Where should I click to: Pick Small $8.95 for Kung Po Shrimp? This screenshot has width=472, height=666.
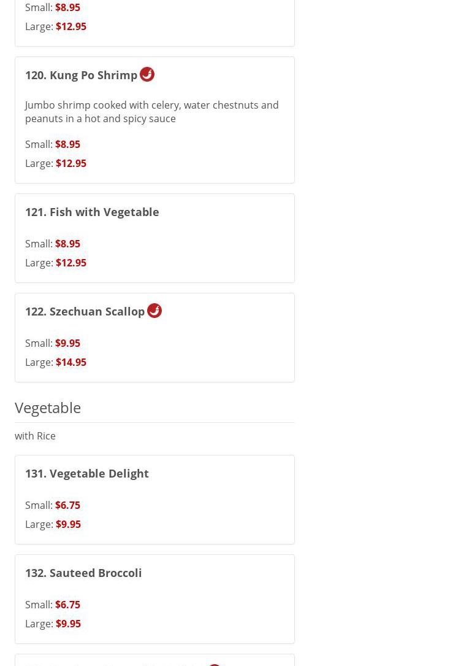(53, 144)
